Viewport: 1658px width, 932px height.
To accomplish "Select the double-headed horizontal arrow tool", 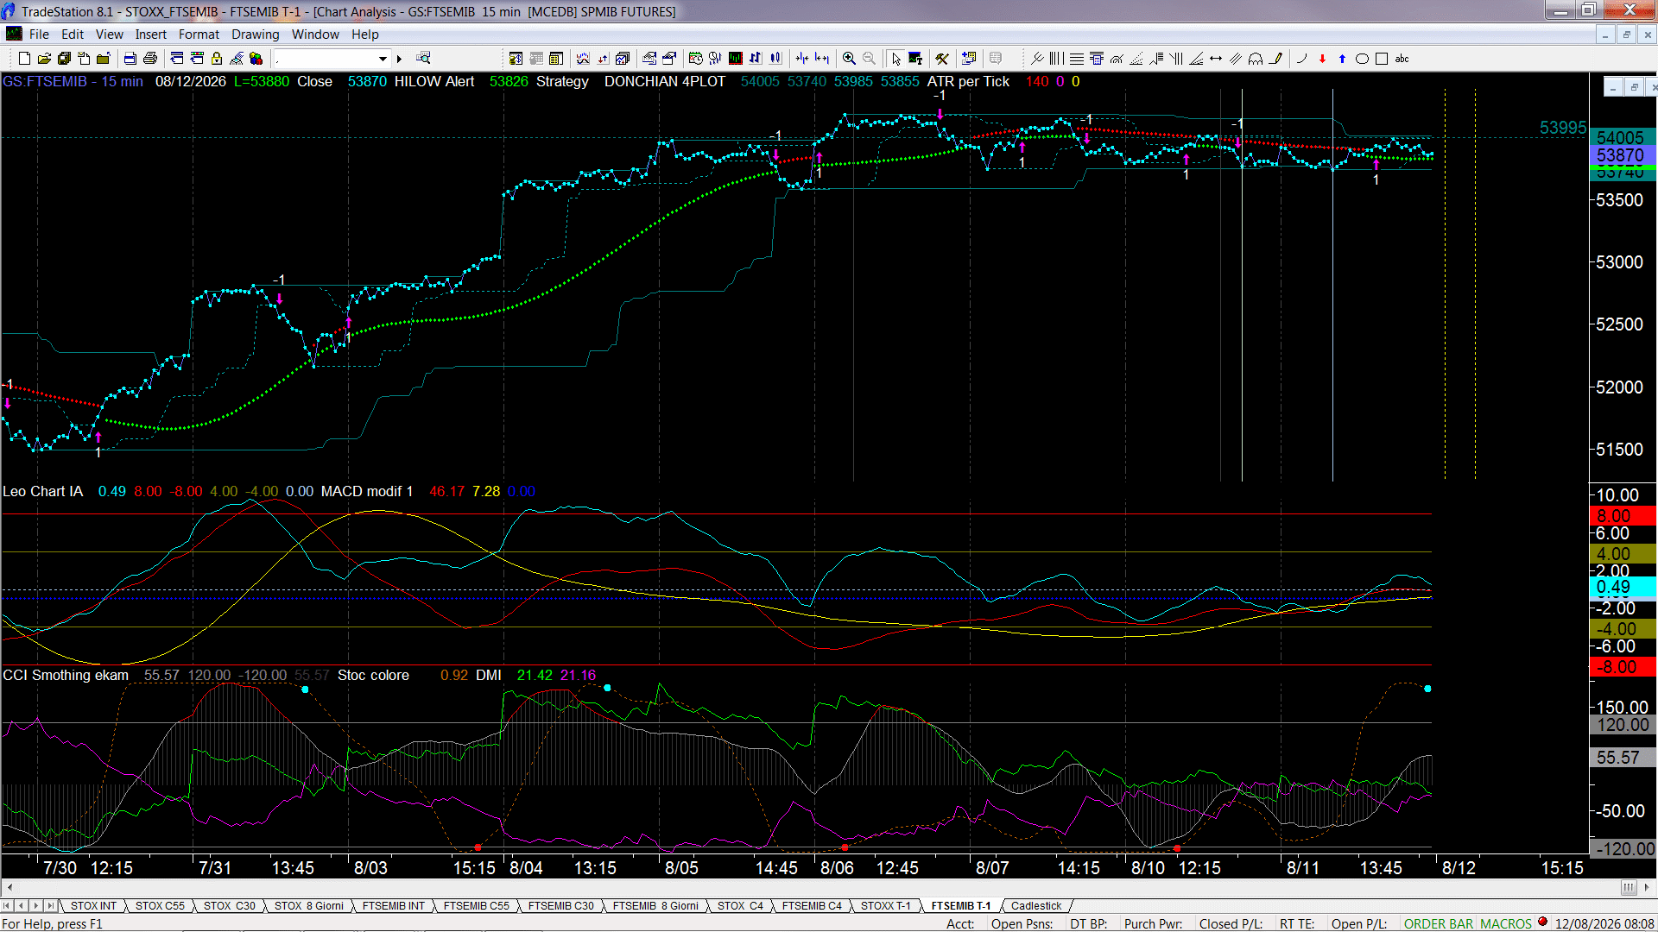I will coord(1216,59).
